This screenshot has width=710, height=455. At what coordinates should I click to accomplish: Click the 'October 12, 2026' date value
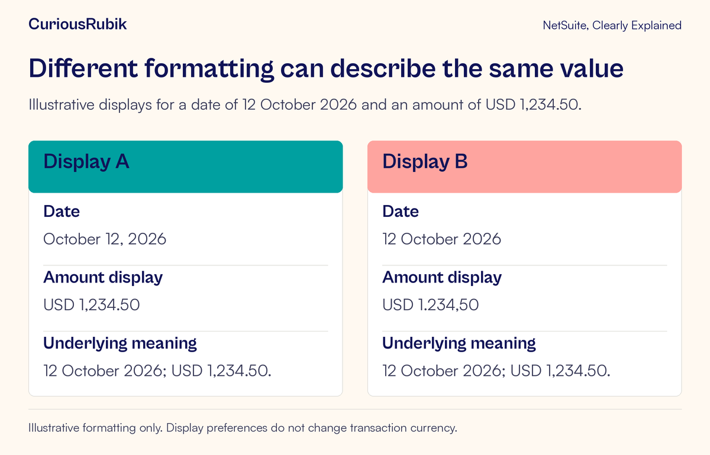[105, 239]
